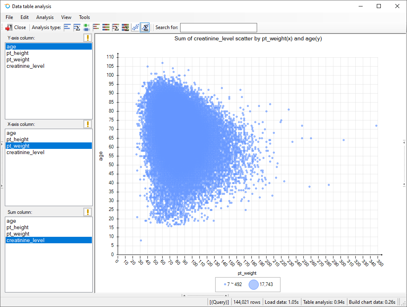
Task: Click the highlighted scatter with sigma icon
Action: click(145, 27)
